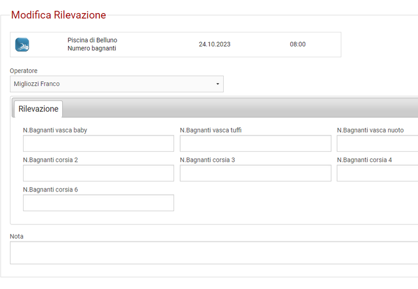Select the N.Bagnanti vasca nuoto field
The height and width of the screenshot is (289, 418).
pyautogui.click(x=377, y=143)
